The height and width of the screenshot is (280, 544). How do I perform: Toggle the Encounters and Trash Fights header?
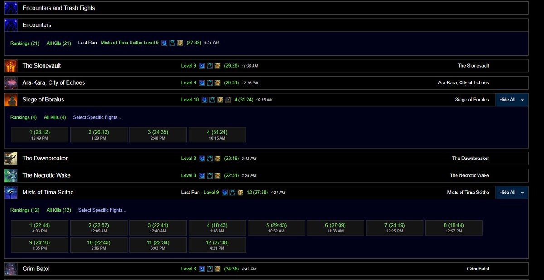266,8
